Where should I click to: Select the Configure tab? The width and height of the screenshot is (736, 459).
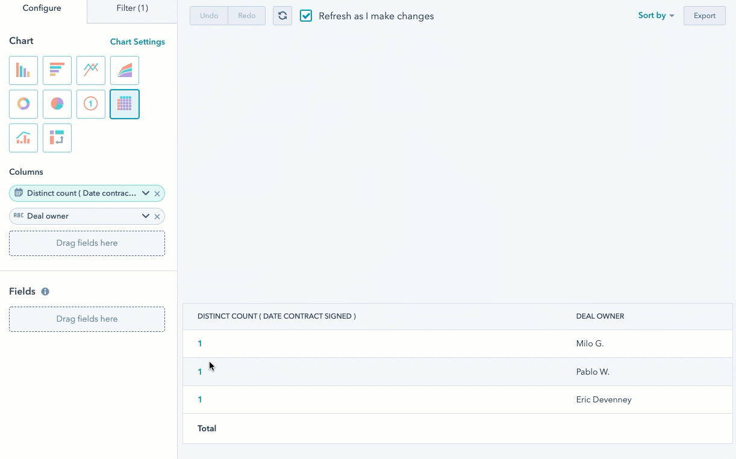42,8
